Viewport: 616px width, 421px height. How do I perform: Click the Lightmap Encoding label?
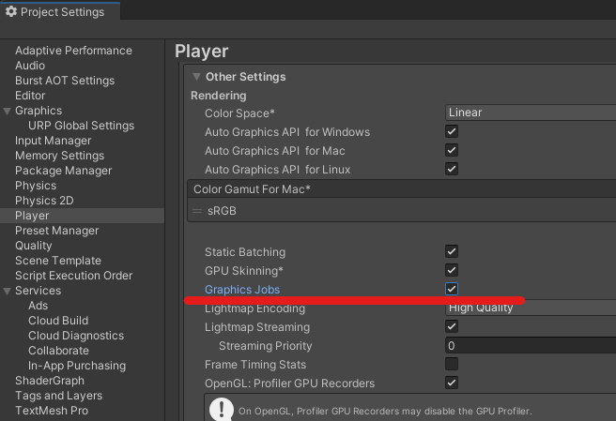[255, 308]
